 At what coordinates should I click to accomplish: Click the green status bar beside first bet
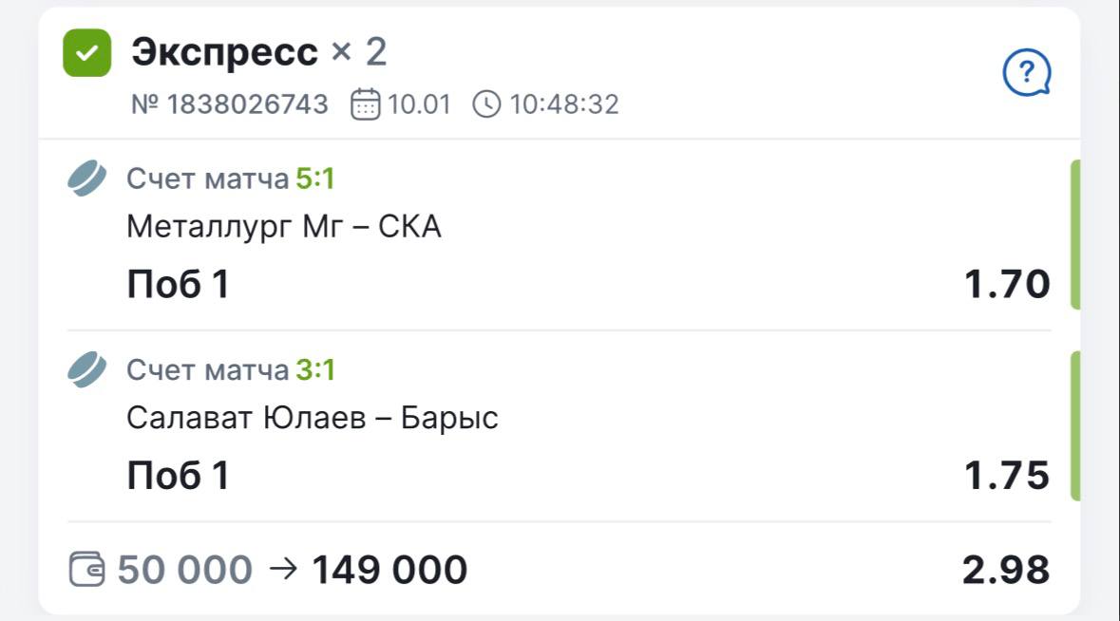[x=1075, y=235]
